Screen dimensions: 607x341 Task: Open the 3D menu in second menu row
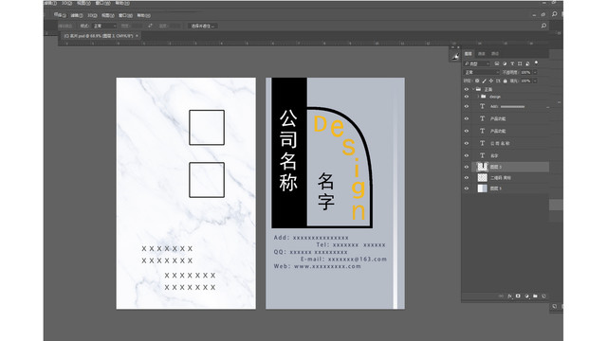point(92,15)
